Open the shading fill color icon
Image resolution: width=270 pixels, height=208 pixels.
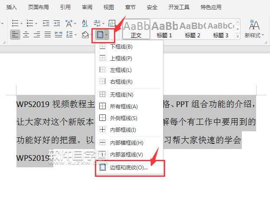(x=85, y=35)
